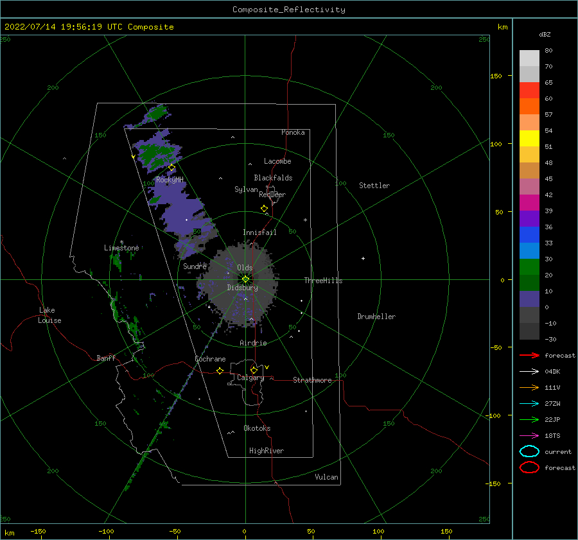Viewport: 578px width, 540px height.
Task: Click the HighRiver label
Action: (x=267, y=451)
